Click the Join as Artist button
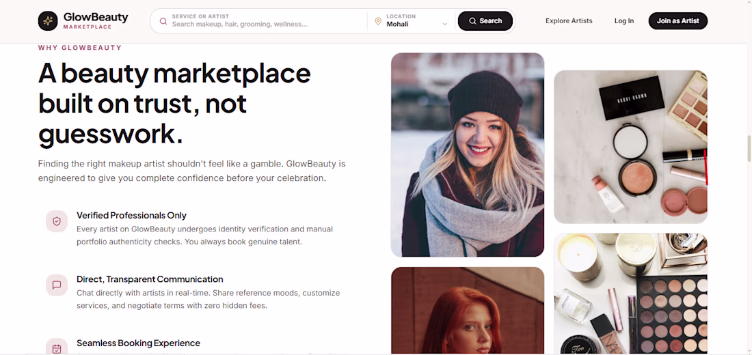 pos(677,21)
